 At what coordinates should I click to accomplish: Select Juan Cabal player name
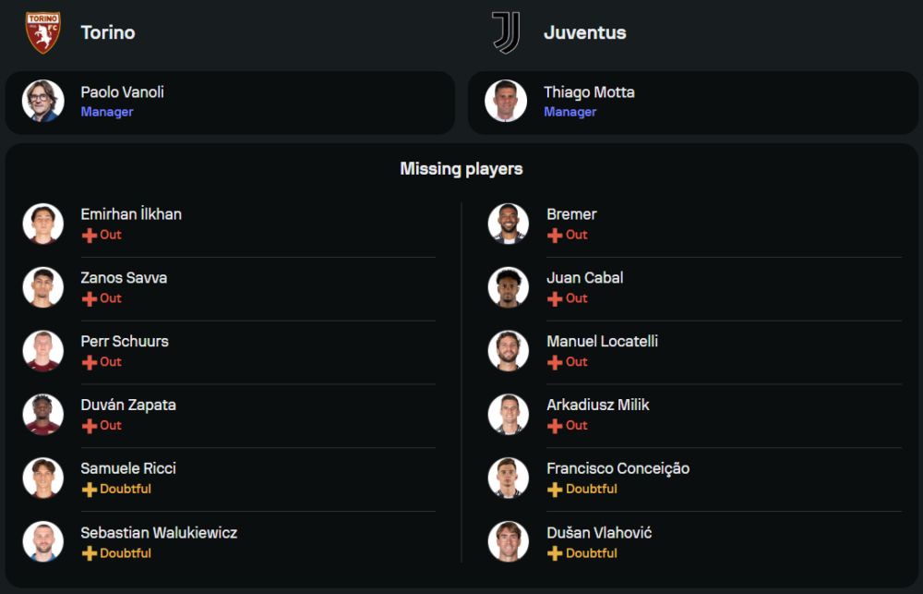point(585,278)
